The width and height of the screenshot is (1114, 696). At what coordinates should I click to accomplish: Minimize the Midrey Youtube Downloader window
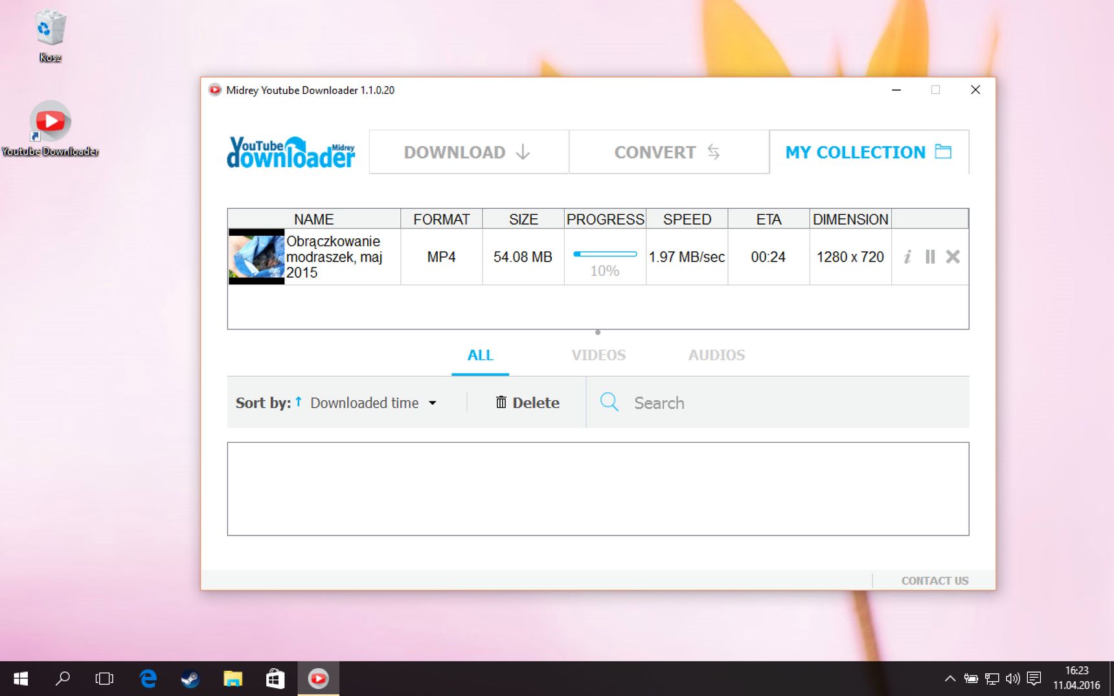[x=896, y=90]
